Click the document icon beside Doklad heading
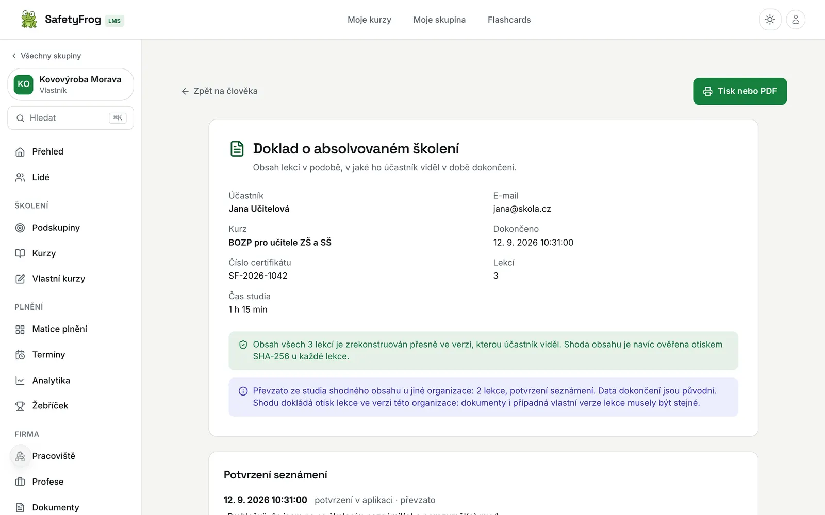The image size is (825, 515). click(237, 148)
